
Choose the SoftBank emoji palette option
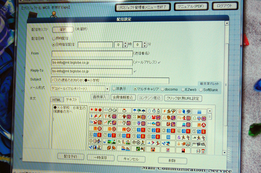200,89
